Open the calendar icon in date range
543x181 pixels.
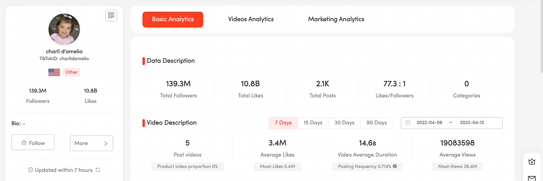coord(408,123)
